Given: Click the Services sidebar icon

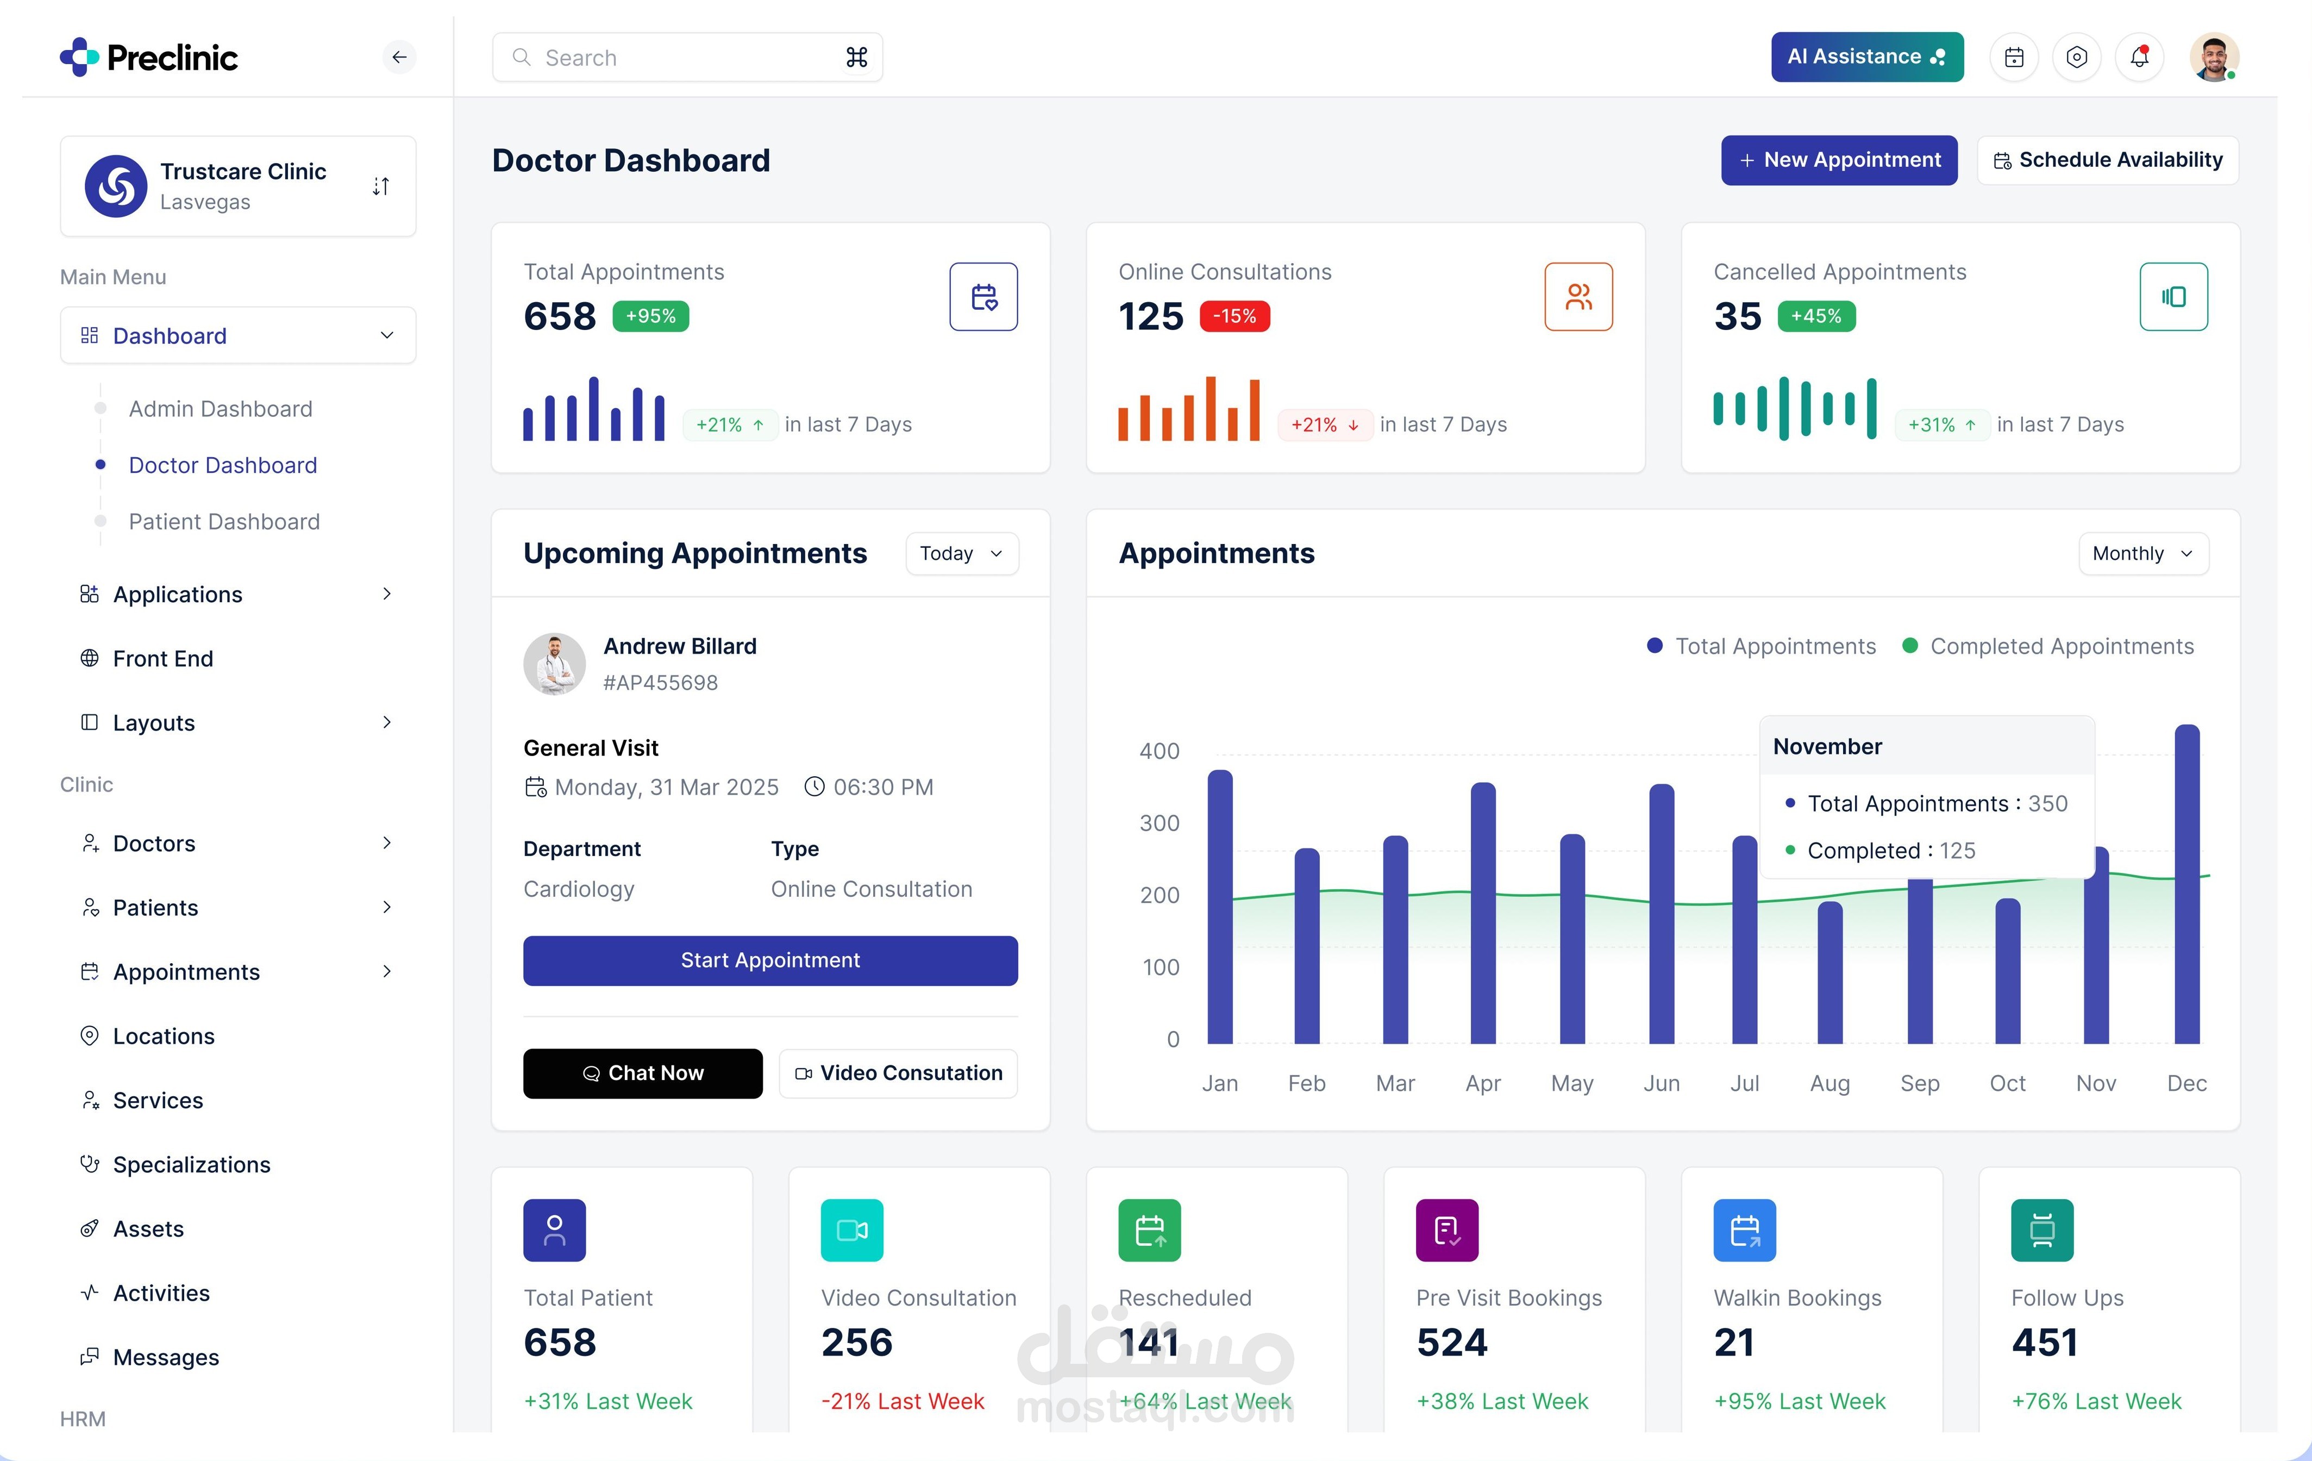Looking at the screenshot, I should point(89,1100).
